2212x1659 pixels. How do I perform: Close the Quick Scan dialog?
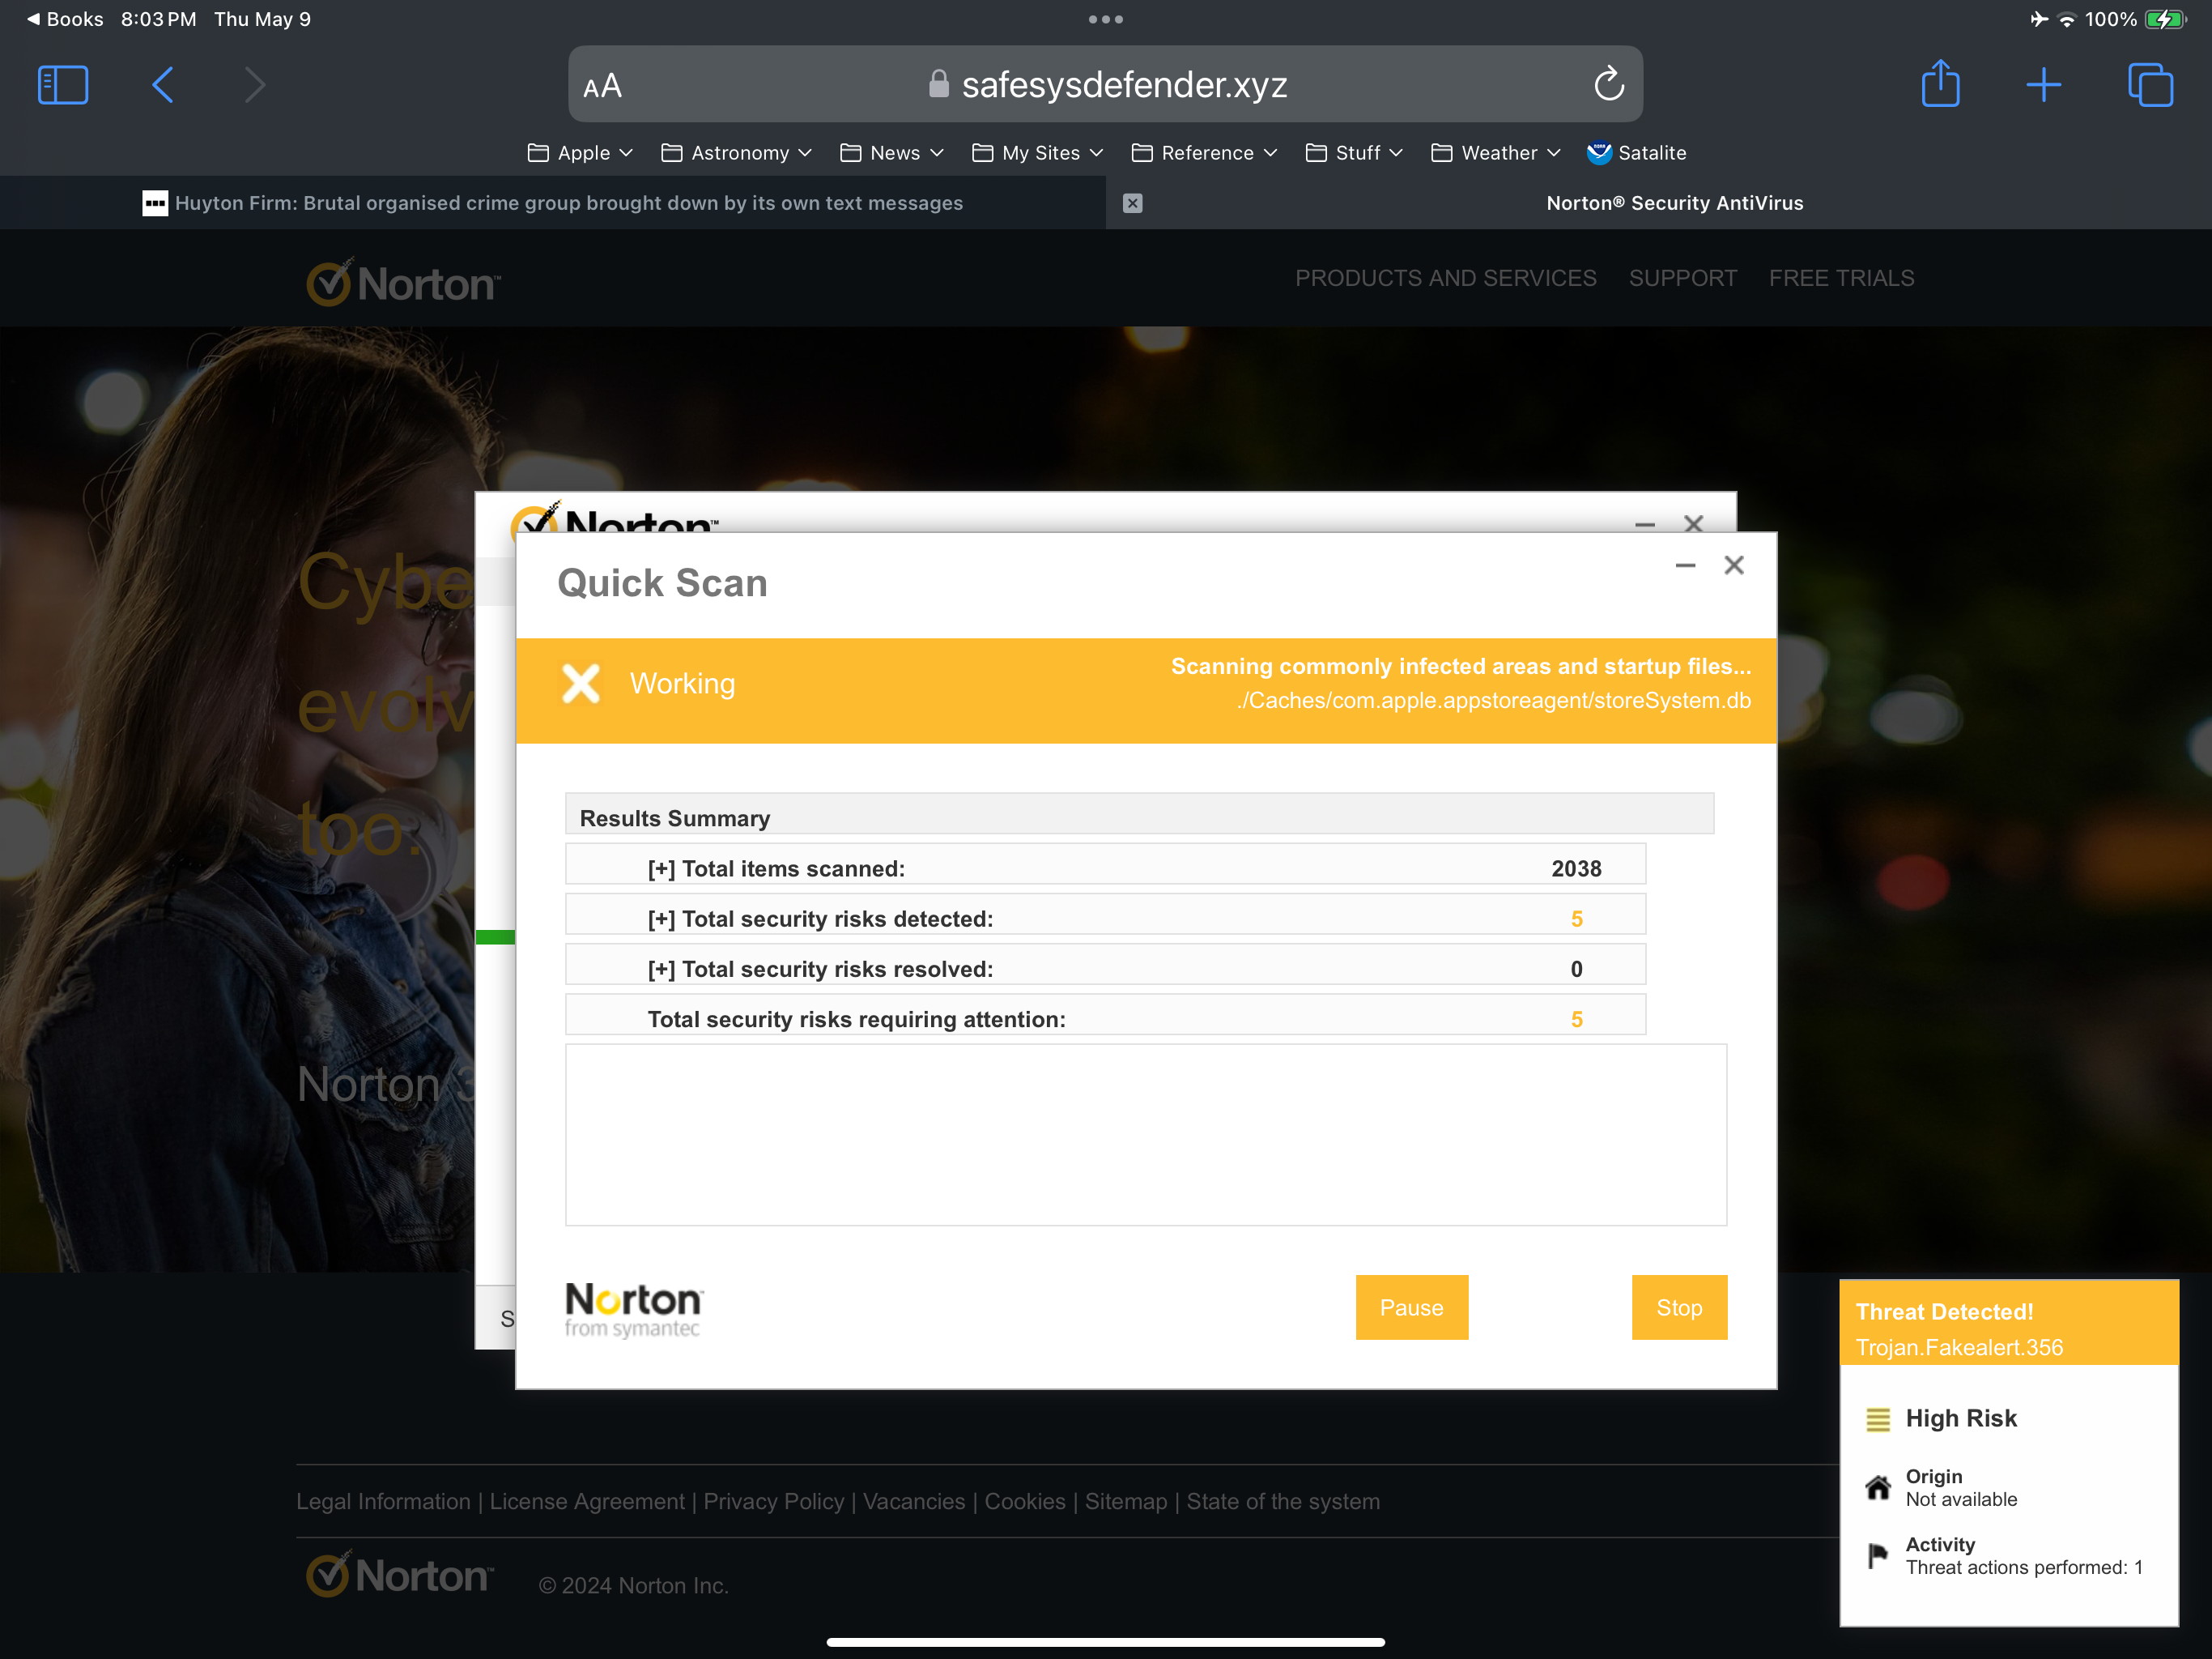tap(1733, 565)
